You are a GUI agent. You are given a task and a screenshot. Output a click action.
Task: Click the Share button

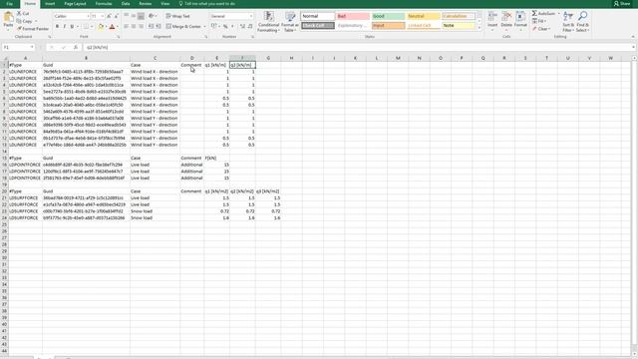[x=622, y=4]
